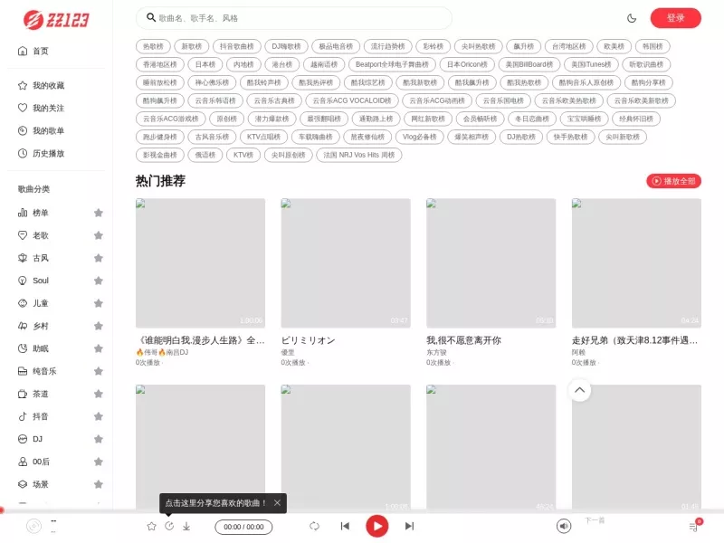Select the 抖音歌曲榜 chart tag

pyautogui.click(x=237, y=47)
